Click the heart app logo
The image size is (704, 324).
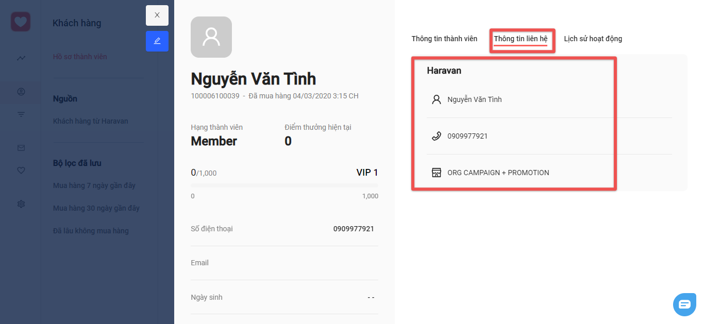pyautogui.click(x=21, y=22)
